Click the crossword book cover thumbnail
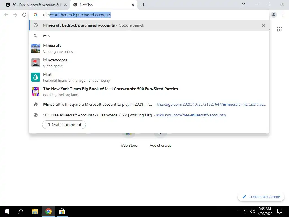The height and width of the screenshot is (217, 289). pos(36,92)
